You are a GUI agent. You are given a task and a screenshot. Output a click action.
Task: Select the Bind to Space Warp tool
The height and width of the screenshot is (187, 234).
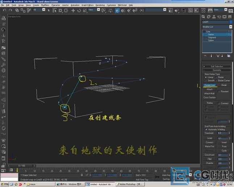click(29, 10)
